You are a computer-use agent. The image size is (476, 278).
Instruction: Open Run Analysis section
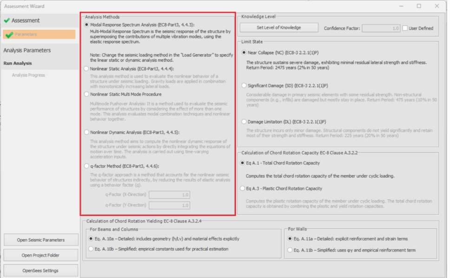18,63
